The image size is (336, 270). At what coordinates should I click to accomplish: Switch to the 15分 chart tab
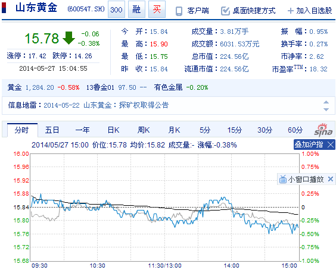[x=235, y=130]
